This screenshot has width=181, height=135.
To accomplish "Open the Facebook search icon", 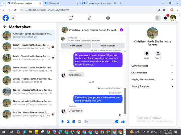I will (13, 18).
